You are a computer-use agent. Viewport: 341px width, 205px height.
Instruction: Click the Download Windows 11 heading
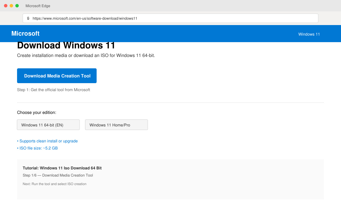66,46
